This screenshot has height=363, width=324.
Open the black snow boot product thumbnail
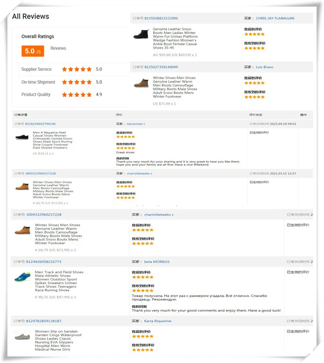coord(141,35)
